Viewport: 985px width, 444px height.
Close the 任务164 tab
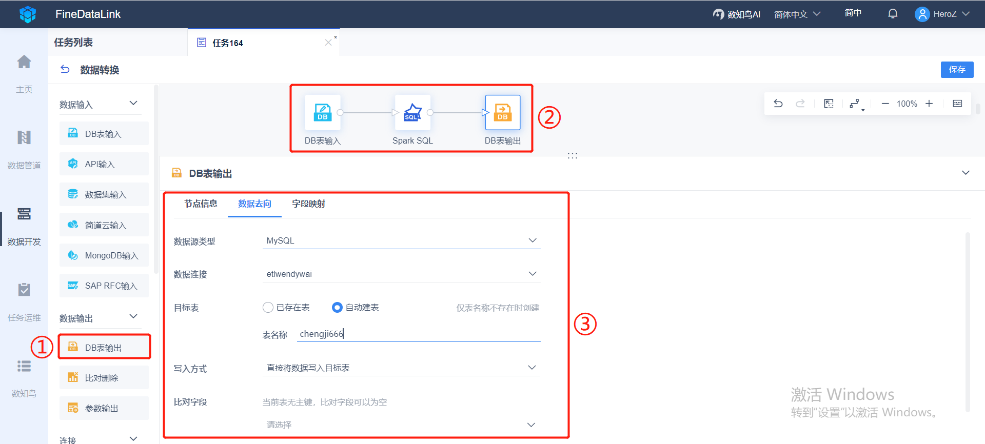[328, 43]
